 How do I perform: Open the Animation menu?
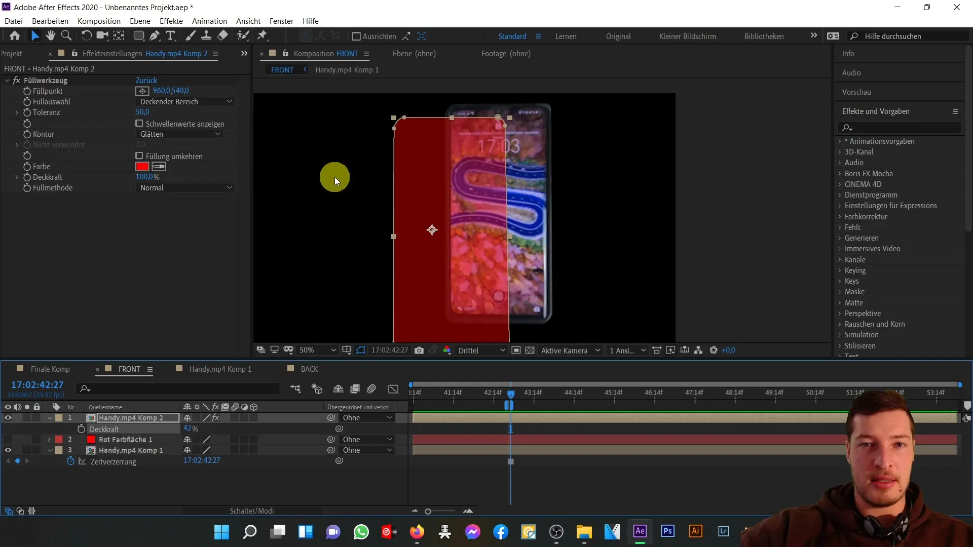[209, 21]
